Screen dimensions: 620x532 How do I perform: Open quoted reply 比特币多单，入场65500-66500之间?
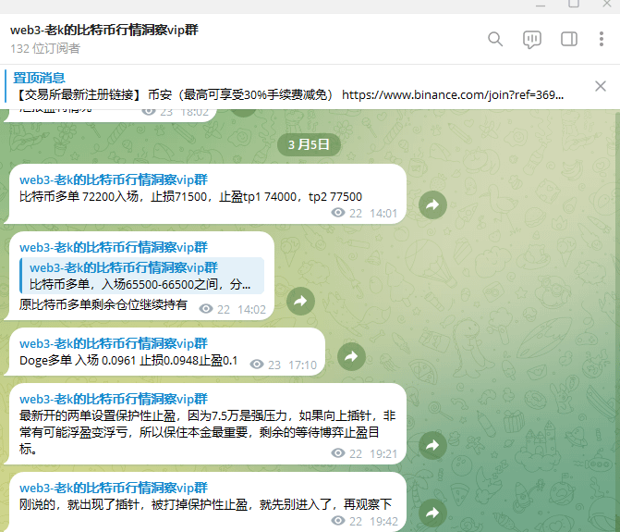[142, 276]
